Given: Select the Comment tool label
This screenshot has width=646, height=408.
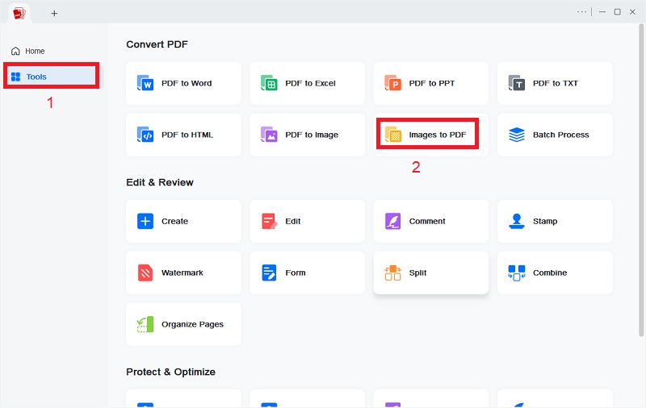Looking at the screenshot, I should coord(427,221).
